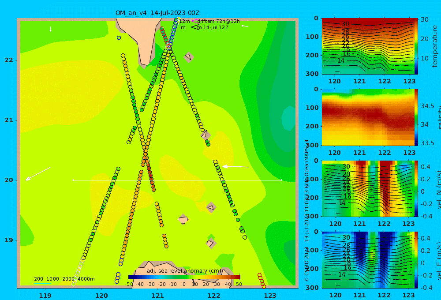
Task: Click the white transect line along 20°N
Action: 177,180
